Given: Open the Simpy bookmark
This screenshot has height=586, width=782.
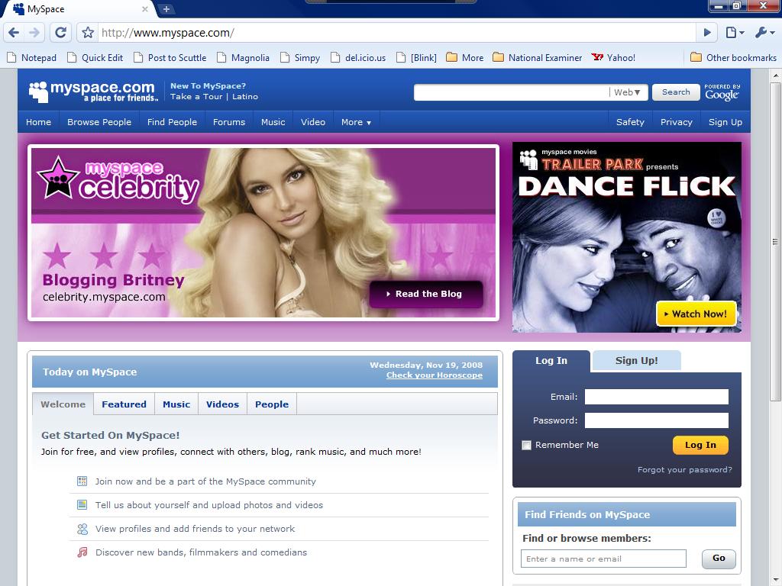Looking at the screenshot, I should 299,58.
